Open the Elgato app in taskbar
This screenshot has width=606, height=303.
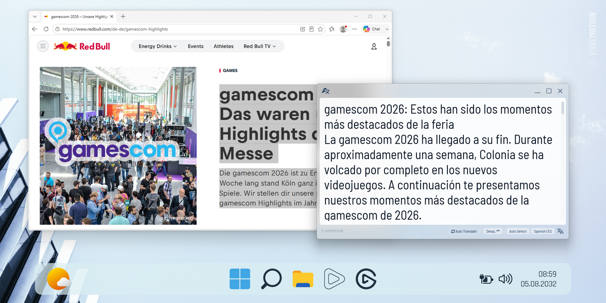coord(366,279)
